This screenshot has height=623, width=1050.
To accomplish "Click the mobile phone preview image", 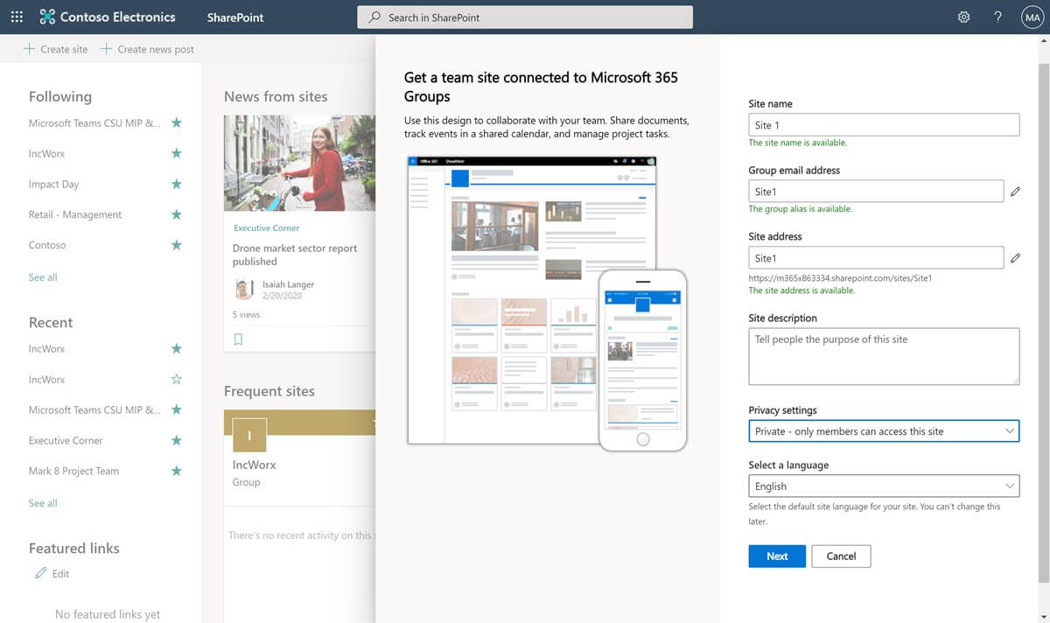I will coord(643,360).
